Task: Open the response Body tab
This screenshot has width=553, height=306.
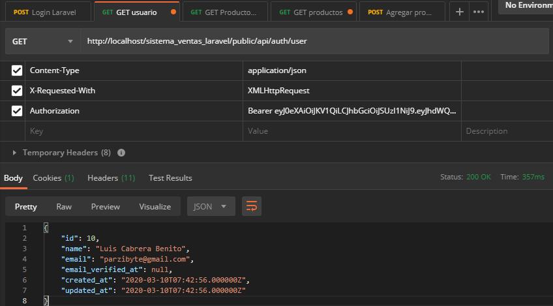Action: pos(13,178)
